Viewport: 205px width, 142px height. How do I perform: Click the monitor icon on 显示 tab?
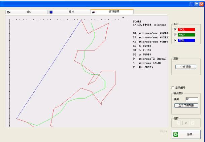coord(51,12)
